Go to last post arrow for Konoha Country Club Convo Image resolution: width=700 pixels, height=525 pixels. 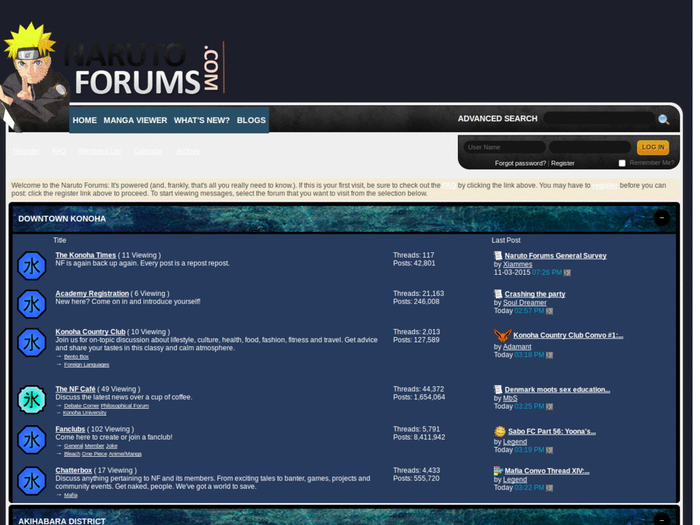point(550,355)
